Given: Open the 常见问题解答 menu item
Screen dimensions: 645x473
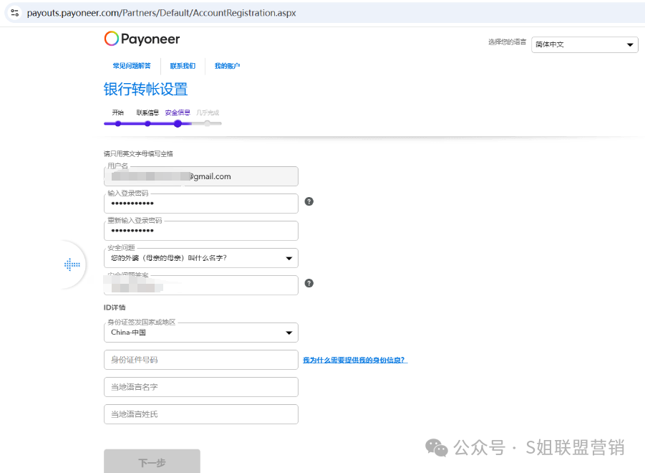Looking at the screenshot, I should coord(132,66).
